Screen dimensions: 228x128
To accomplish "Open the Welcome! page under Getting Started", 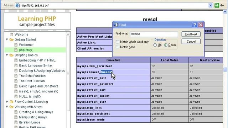I will click(26, 45).
